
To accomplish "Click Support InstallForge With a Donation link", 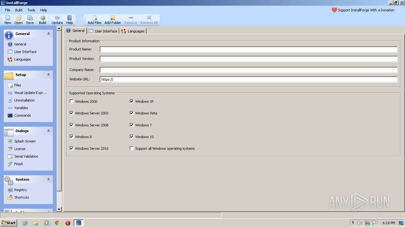I will pyautogui.click(x=366, y=10).
